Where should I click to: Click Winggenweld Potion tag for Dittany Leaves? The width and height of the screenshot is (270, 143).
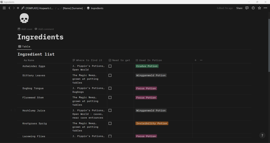pyautogui.click(x=151, y=75)
